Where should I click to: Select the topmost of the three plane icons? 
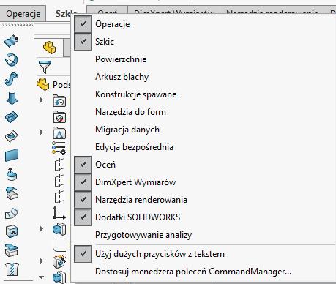(59, 165)
